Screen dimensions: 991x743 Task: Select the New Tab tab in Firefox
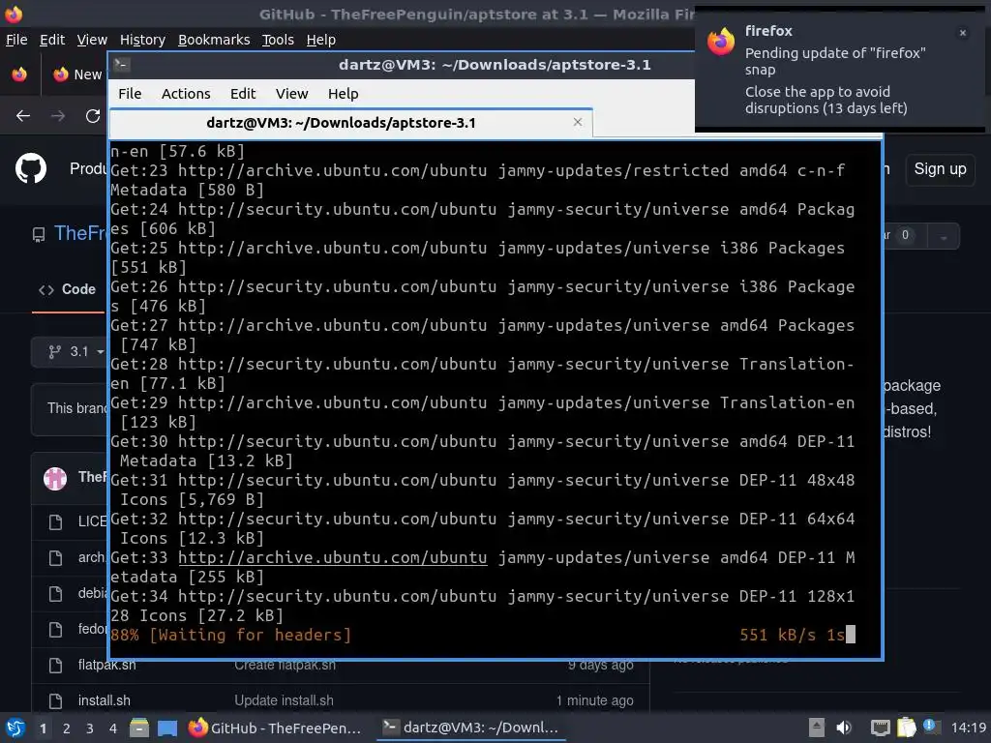pyautogui.click(x=77, y=74)
